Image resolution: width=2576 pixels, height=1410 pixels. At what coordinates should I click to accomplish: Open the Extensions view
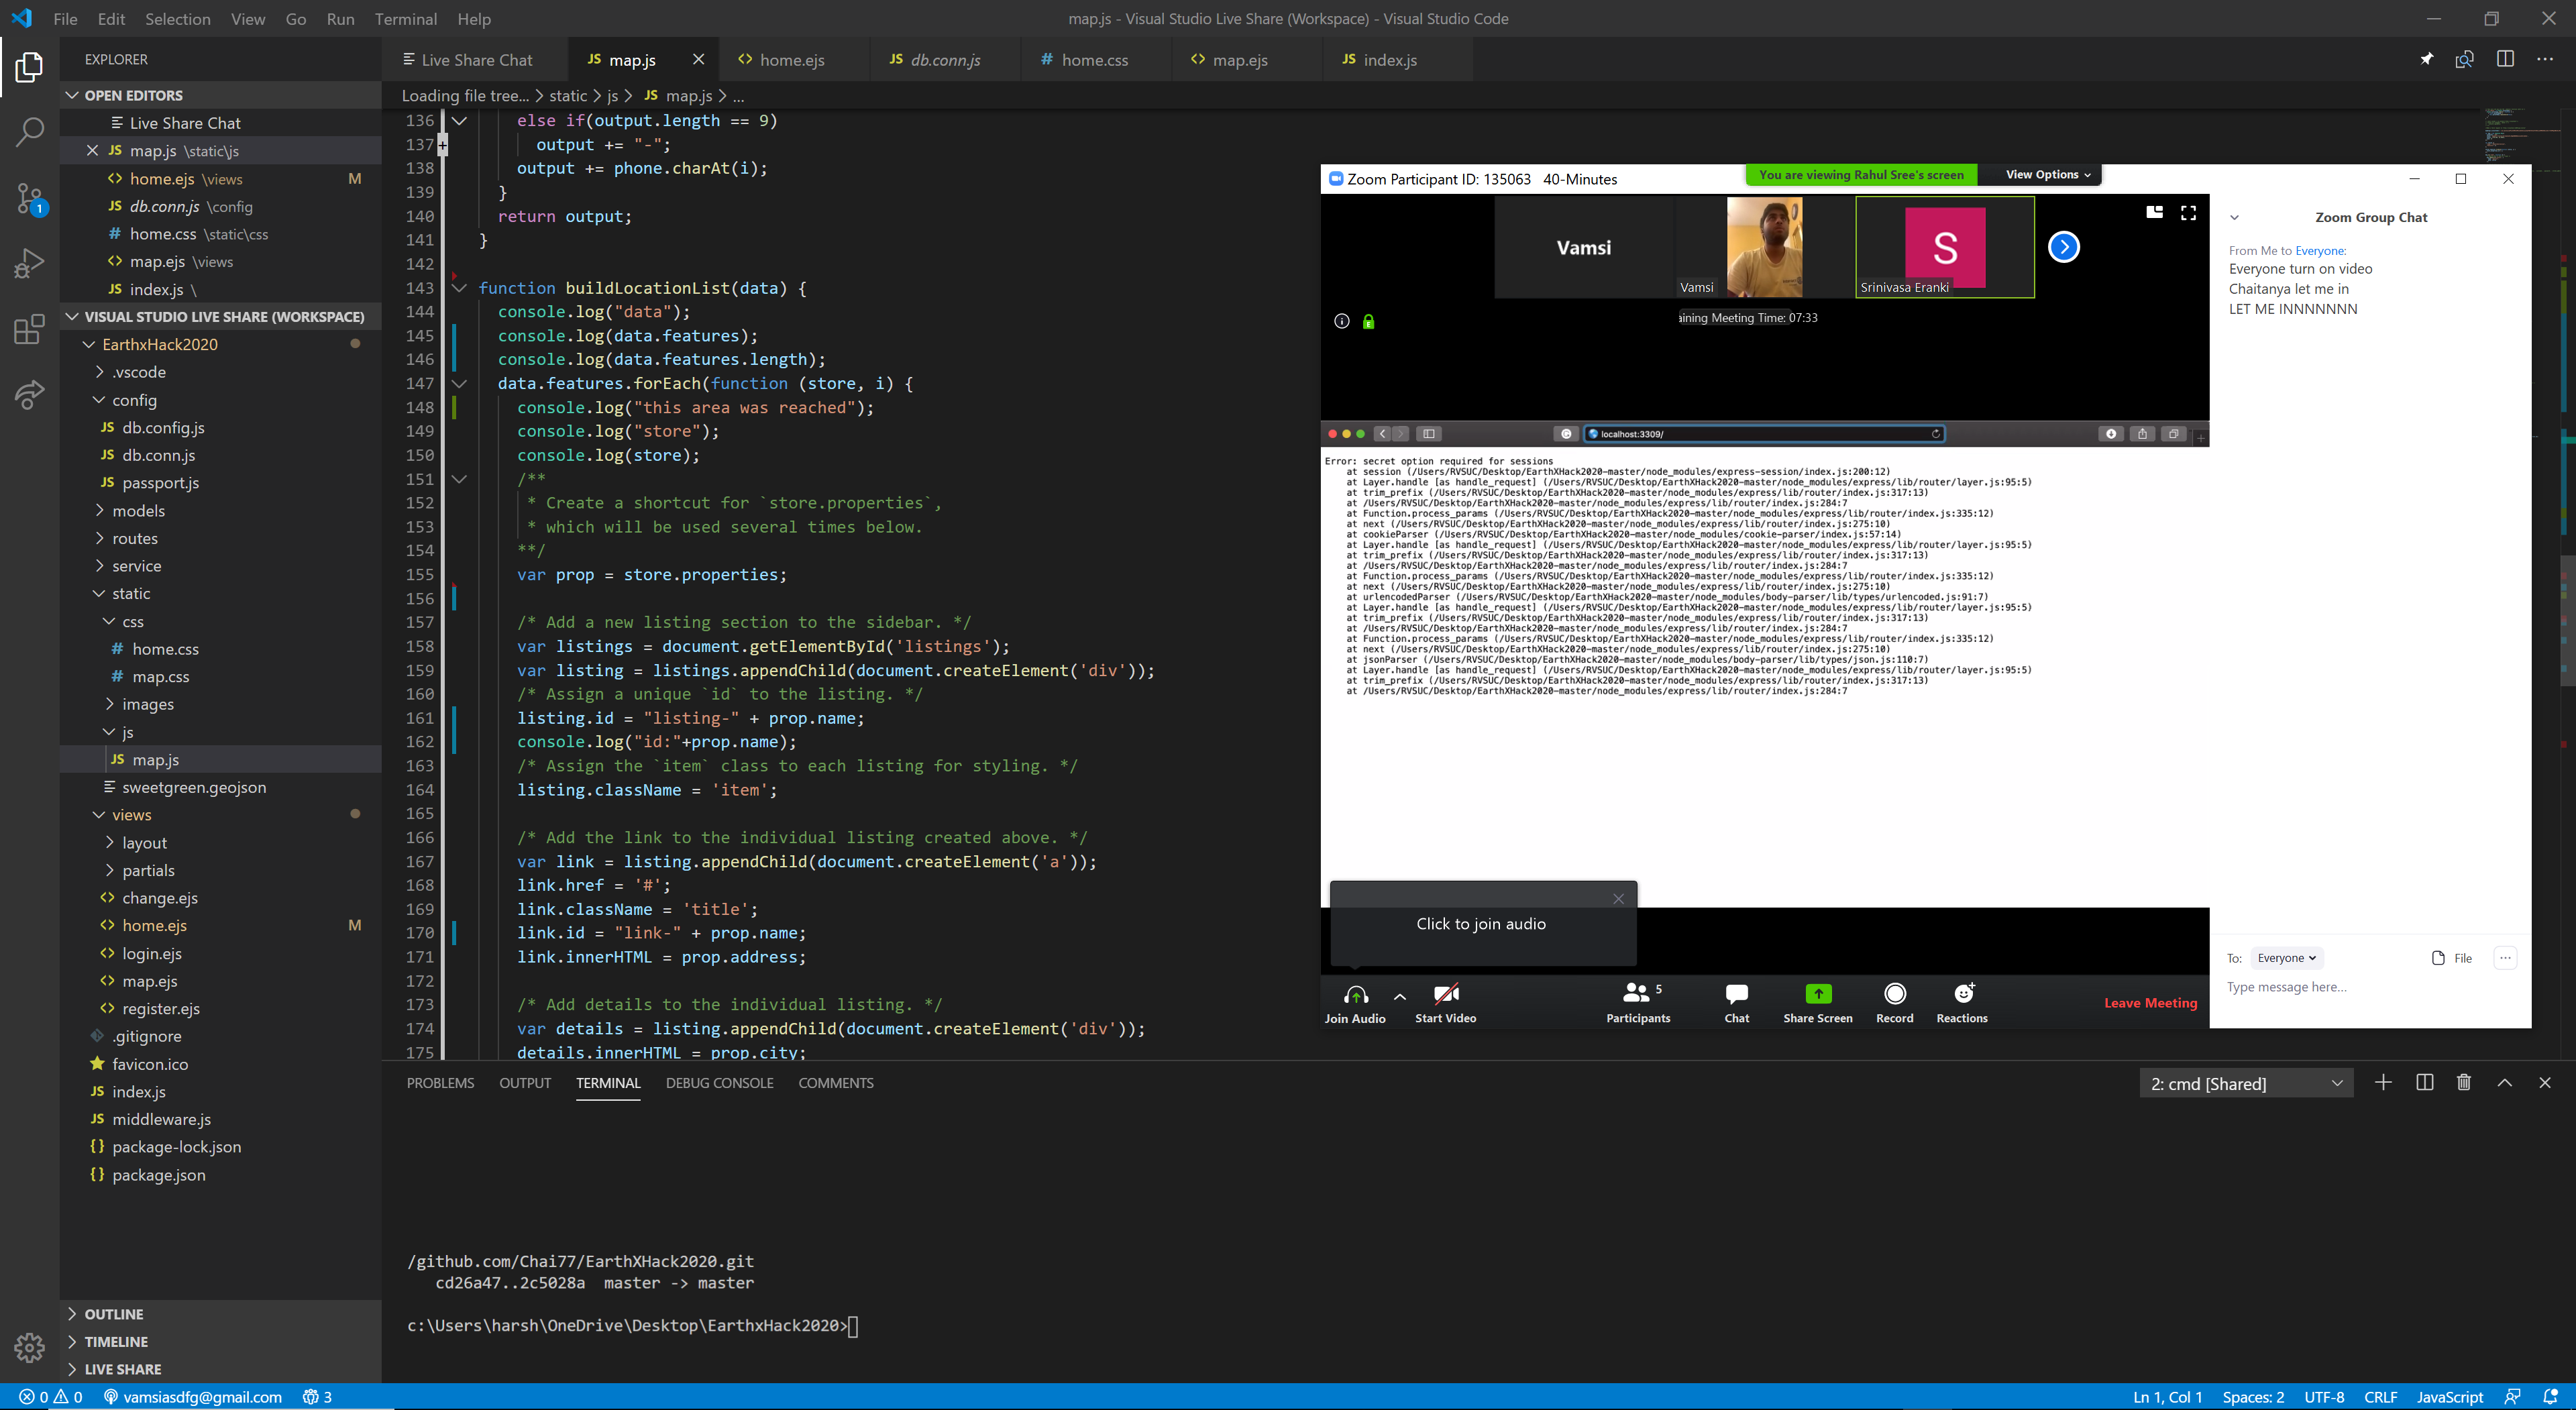coord(30,329)
